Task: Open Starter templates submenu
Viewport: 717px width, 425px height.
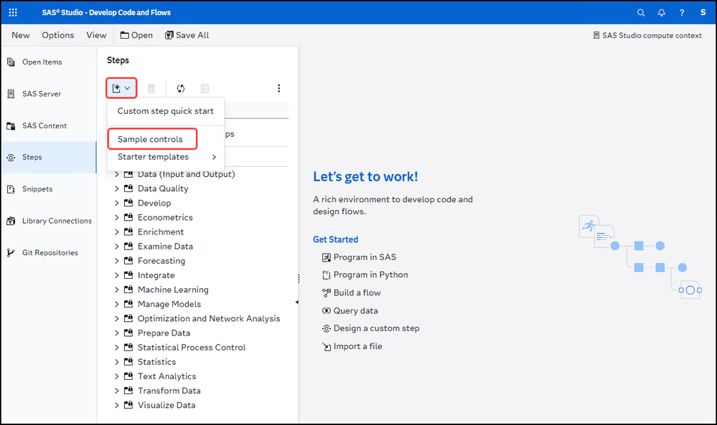Action: (166, 157)
